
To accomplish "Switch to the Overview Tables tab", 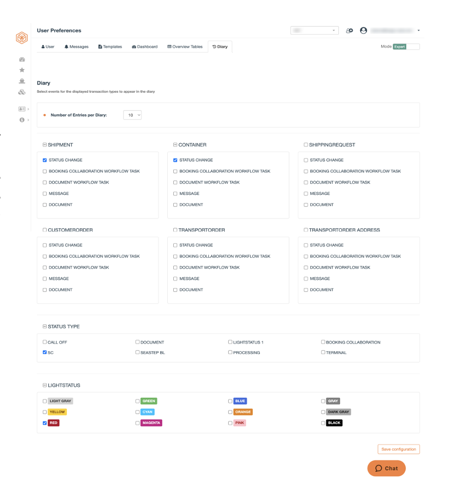I will point(185,47).
